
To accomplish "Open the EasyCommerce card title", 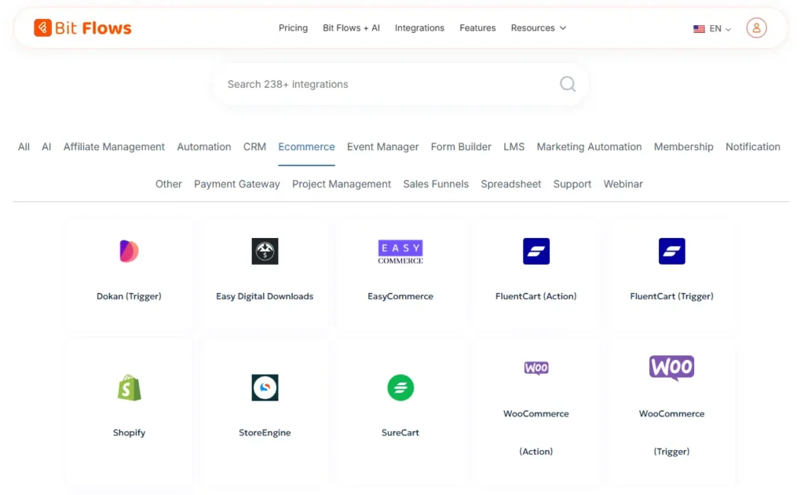I will 400,296.
